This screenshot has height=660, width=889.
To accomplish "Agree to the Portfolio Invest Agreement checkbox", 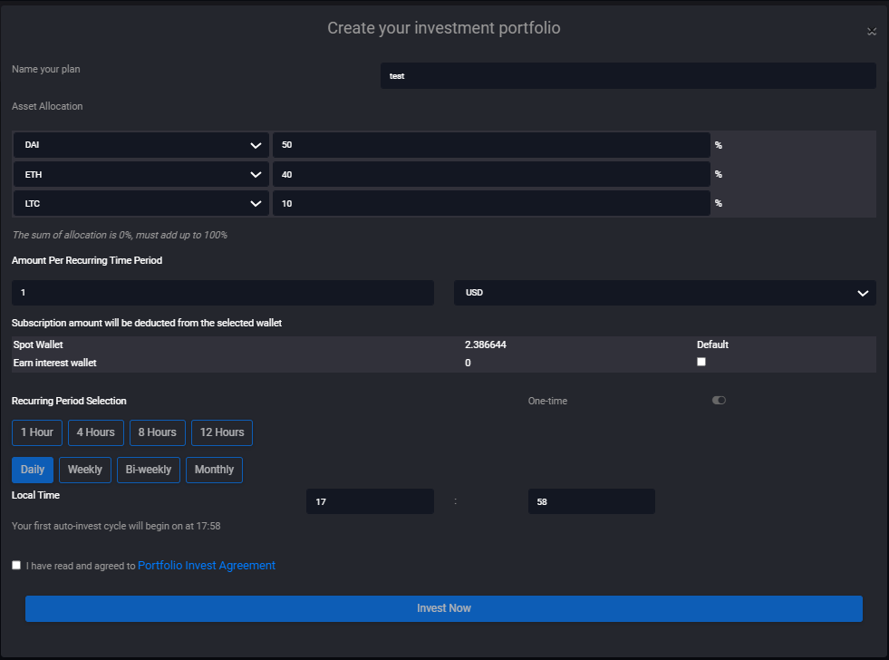I will click(x=16, y=565).
